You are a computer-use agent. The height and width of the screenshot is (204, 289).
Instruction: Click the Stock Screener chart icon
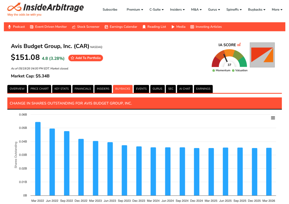(x=74, y=27)
